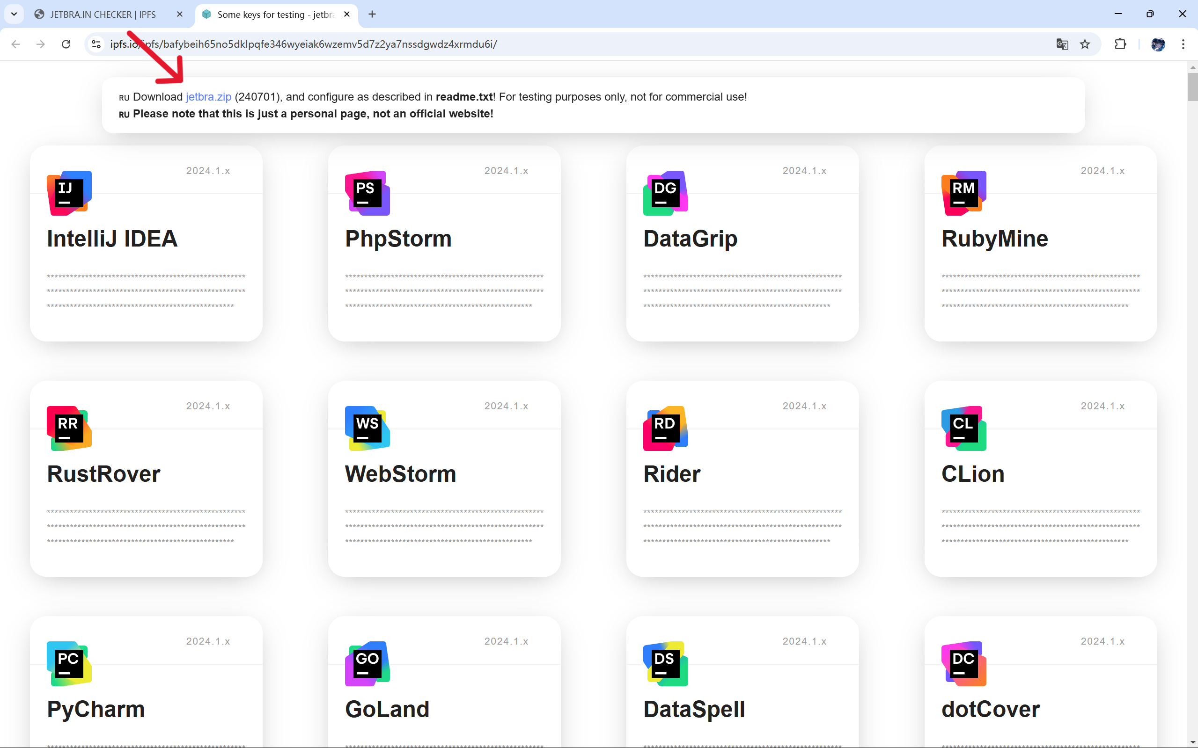Click the dotCover DC logo icon
The height and width of the screenshot is (748, 1198).
click(964, 663)
